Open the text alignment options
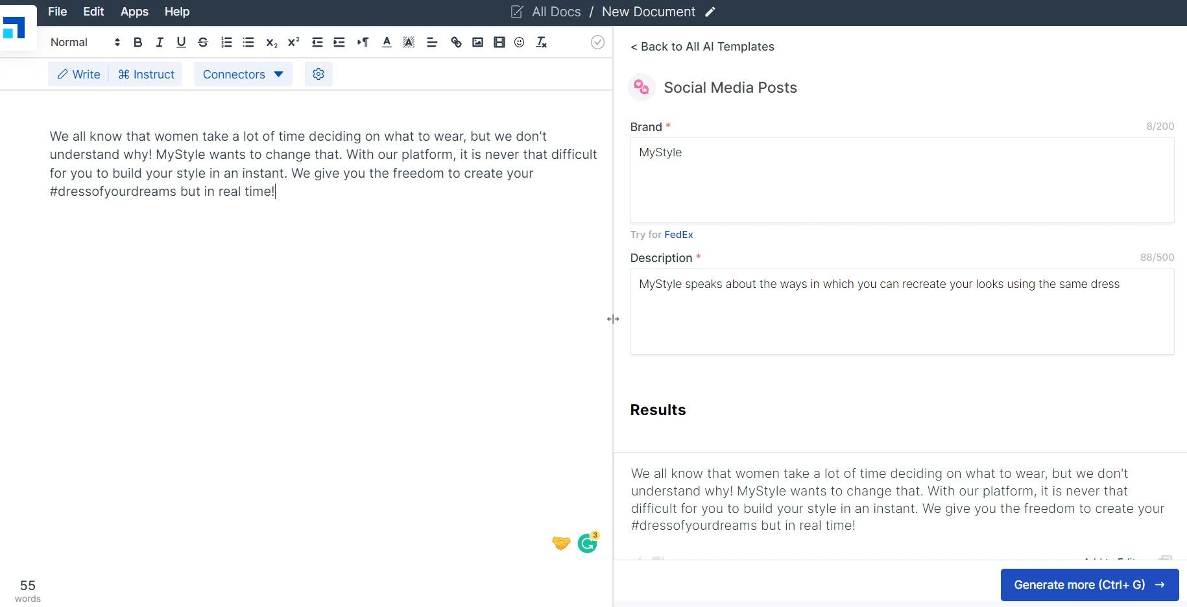 (x=432, y=42)
